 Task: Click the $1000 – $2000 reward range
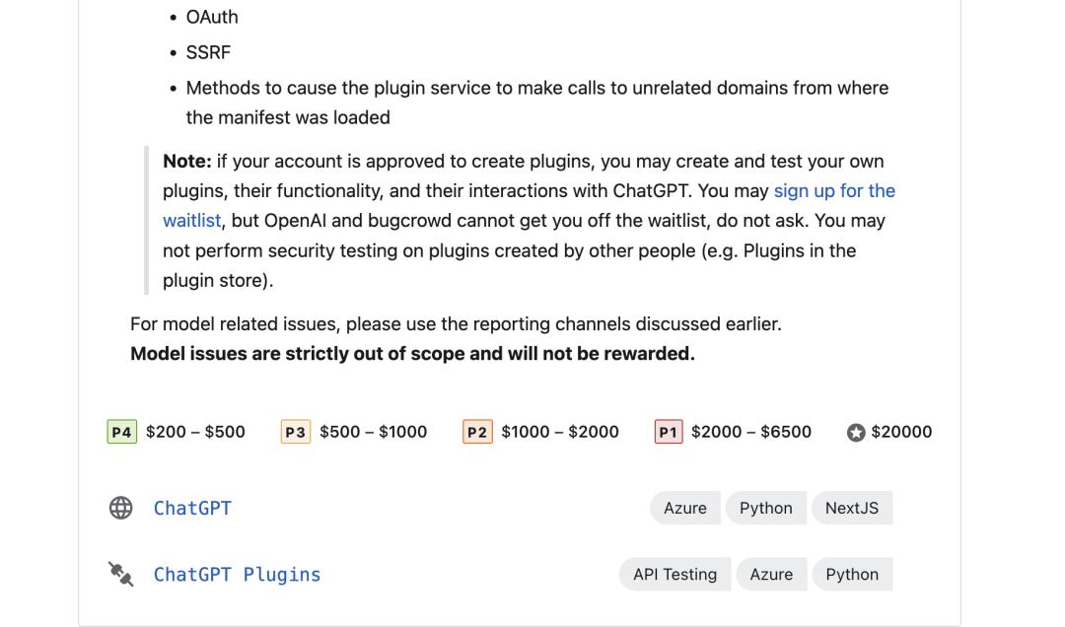(559, 432)
